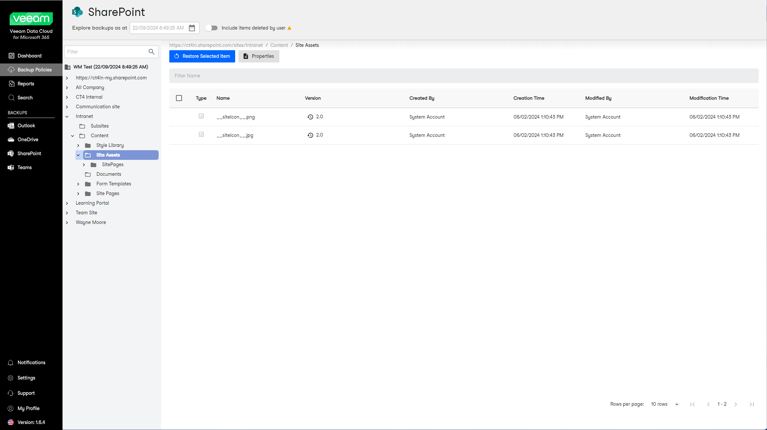Click the Filter Name input field
This screenshot has width=767, height=430.
tap(464, 76)
